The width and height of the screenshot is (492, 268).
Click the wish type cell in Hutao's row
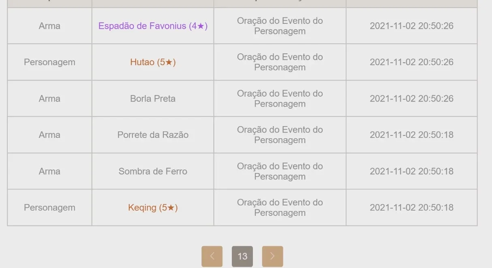[x=280, y=62]
